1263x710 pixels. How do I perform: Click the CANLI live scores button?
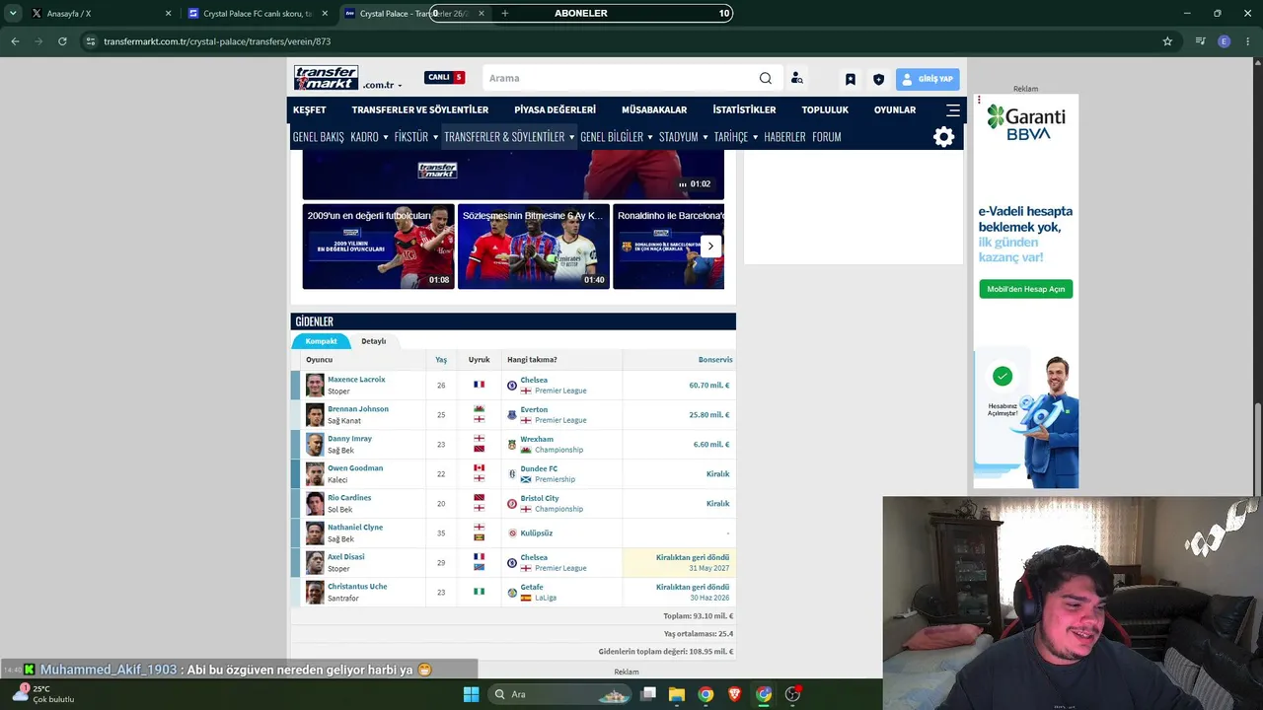click(445, 78)
